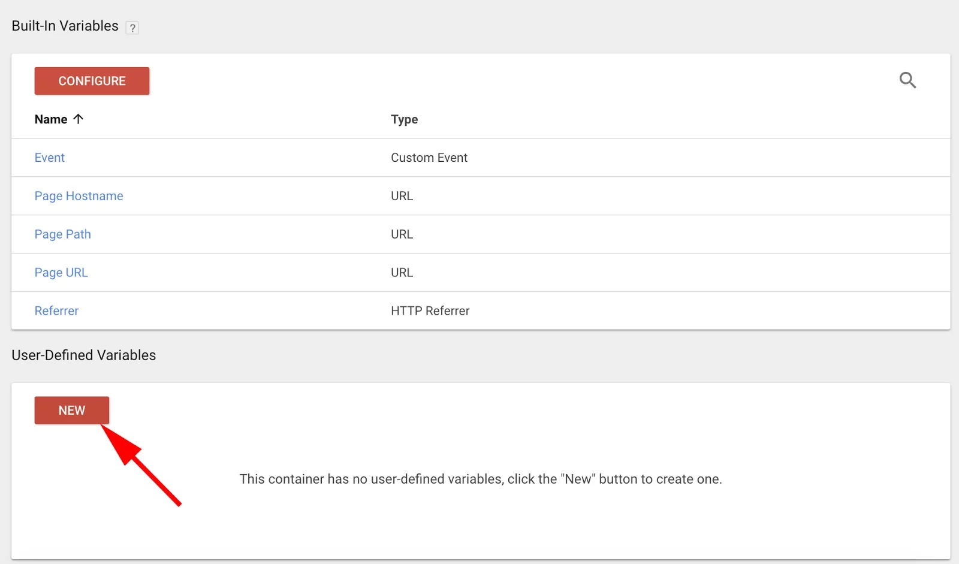Click the URL type in Page Path row
Screen dimensions: 959x564
tap(402, 234)
